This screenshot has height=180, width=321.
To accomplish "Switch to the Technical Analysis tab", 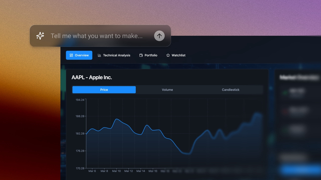I will 114,55.
